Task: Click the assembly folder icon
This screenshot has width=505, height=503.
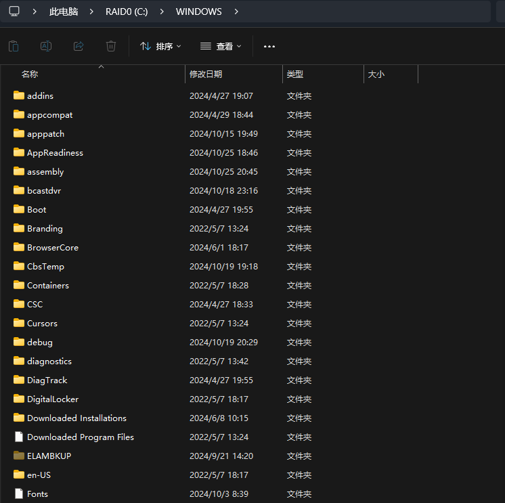Action: tap(19, 171)
